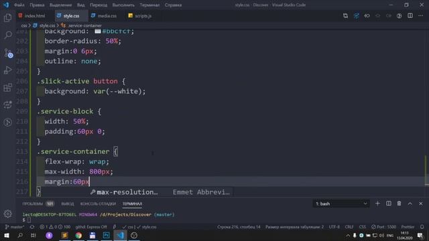
Task: Click style.css in the breadcrumbs
Action: click(47, 25)
